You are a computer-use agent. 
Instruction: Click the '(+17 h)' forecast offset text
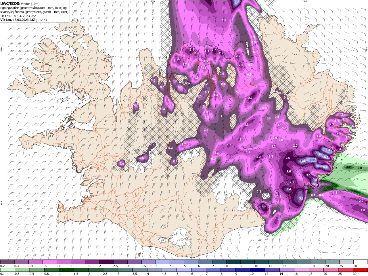point(41,20)
